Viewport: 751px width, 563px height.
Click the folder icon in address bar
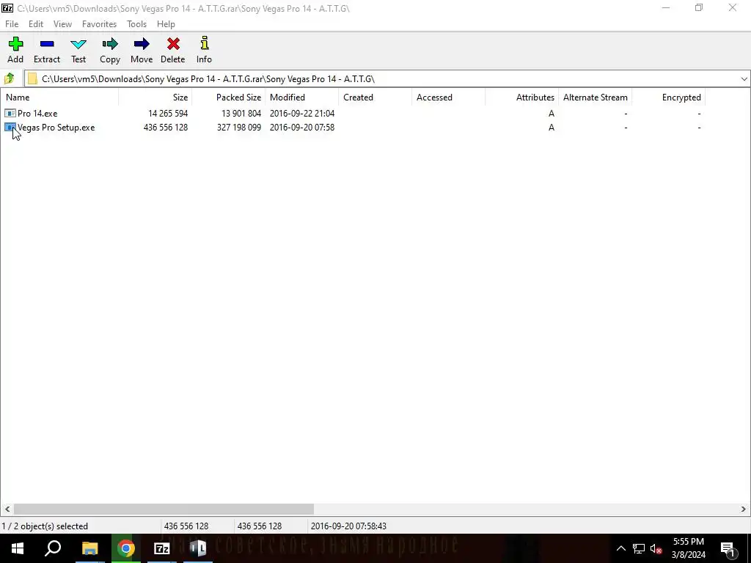coord(32,79)
